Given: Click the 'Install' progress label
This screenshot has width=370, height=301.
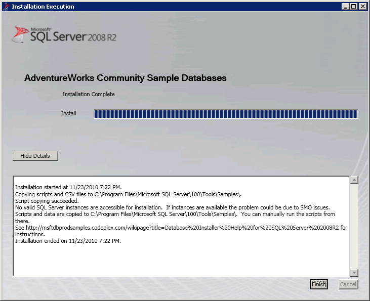Looking at the screenshot, I should coord(69,113).
